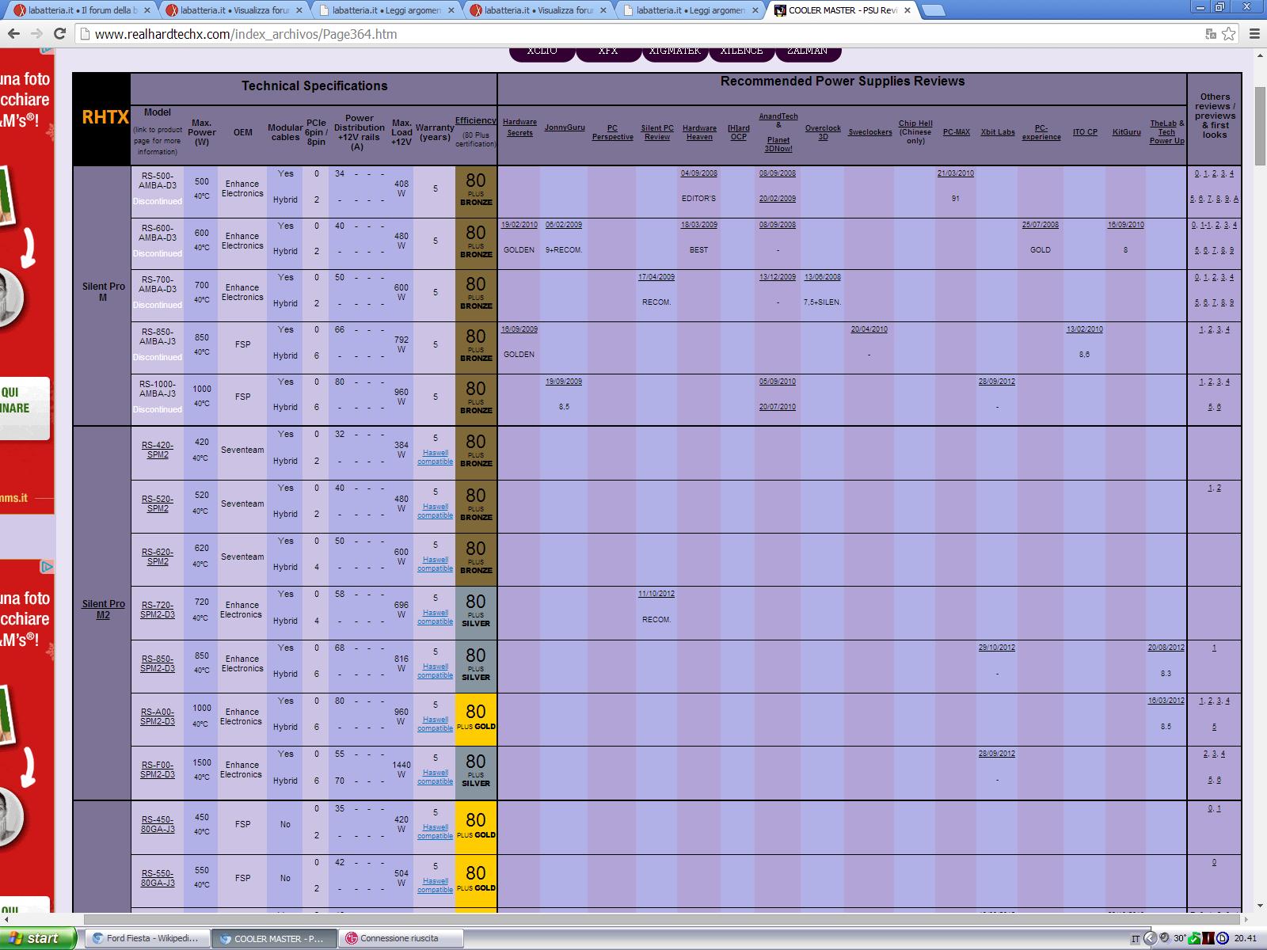Screen dimensions: 1267x950
Task: Open the Efficiency header link
Action: click(x=476, y=121)
